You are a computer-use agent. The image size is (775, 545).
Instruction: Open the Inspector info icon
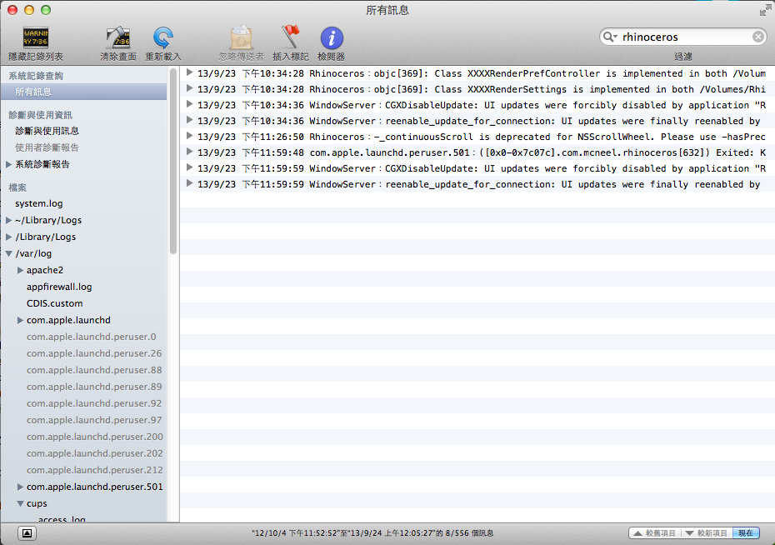point(332,38)
